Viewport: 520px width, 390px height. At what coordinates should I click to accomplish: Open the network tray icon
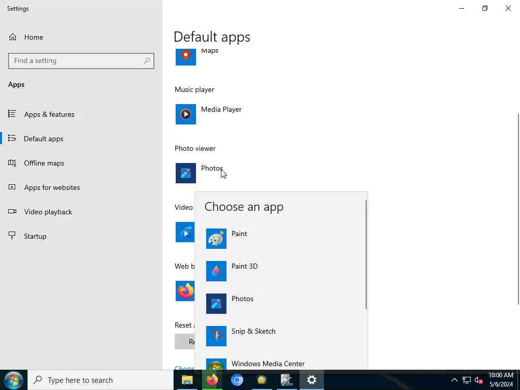(x=467, y=380)
